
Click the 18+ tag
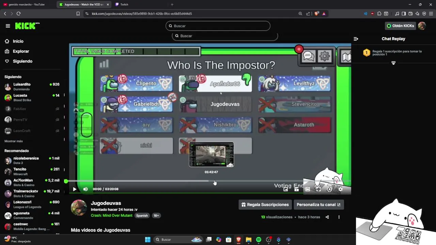coord(156,215)
